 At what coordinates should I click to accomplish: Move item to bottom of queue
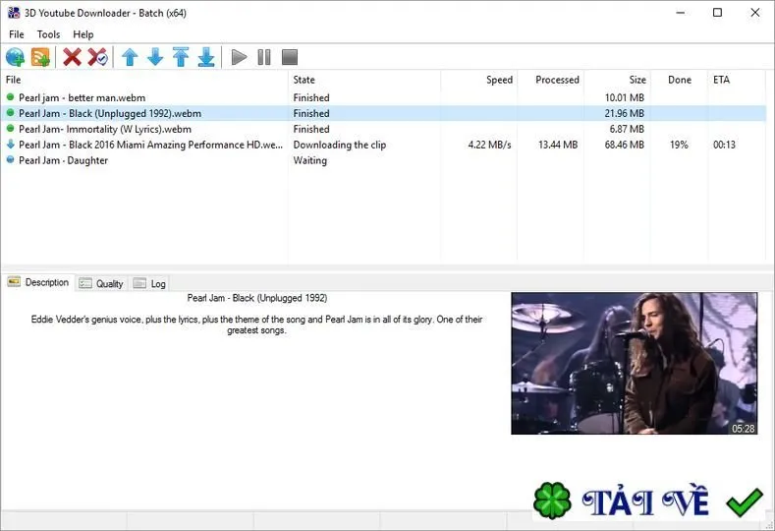click(206, 57)
